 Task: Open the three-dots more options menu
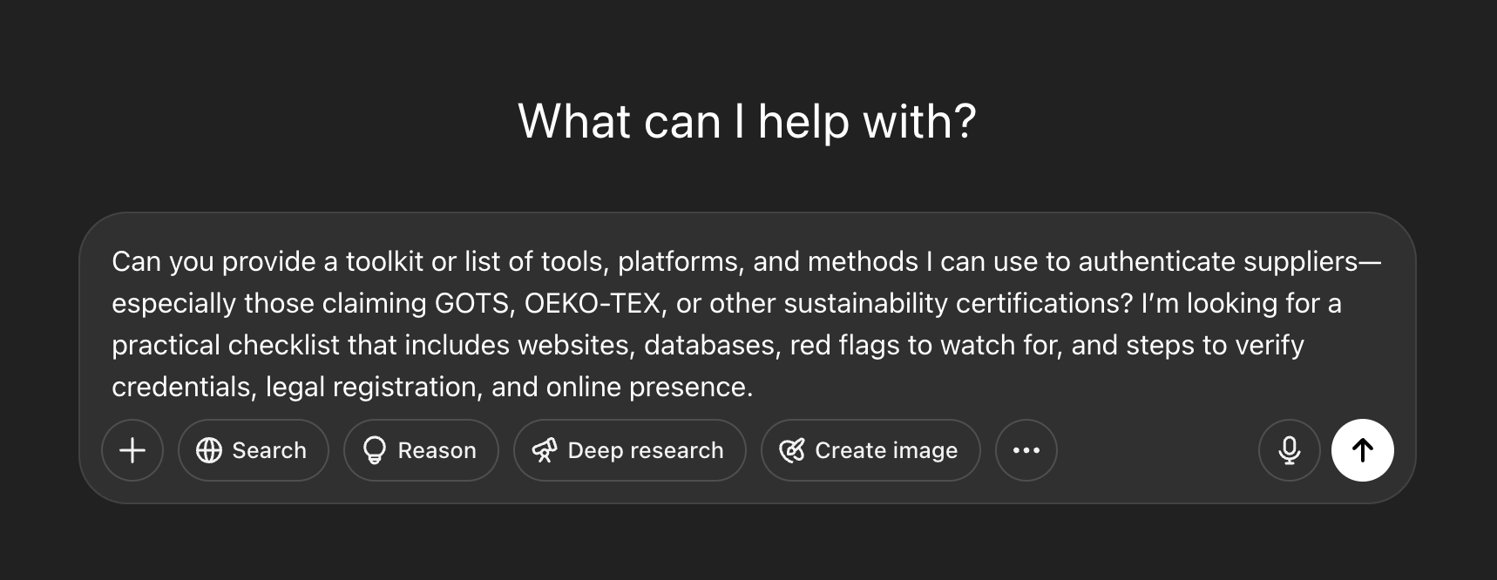(x=1026, y=450)
